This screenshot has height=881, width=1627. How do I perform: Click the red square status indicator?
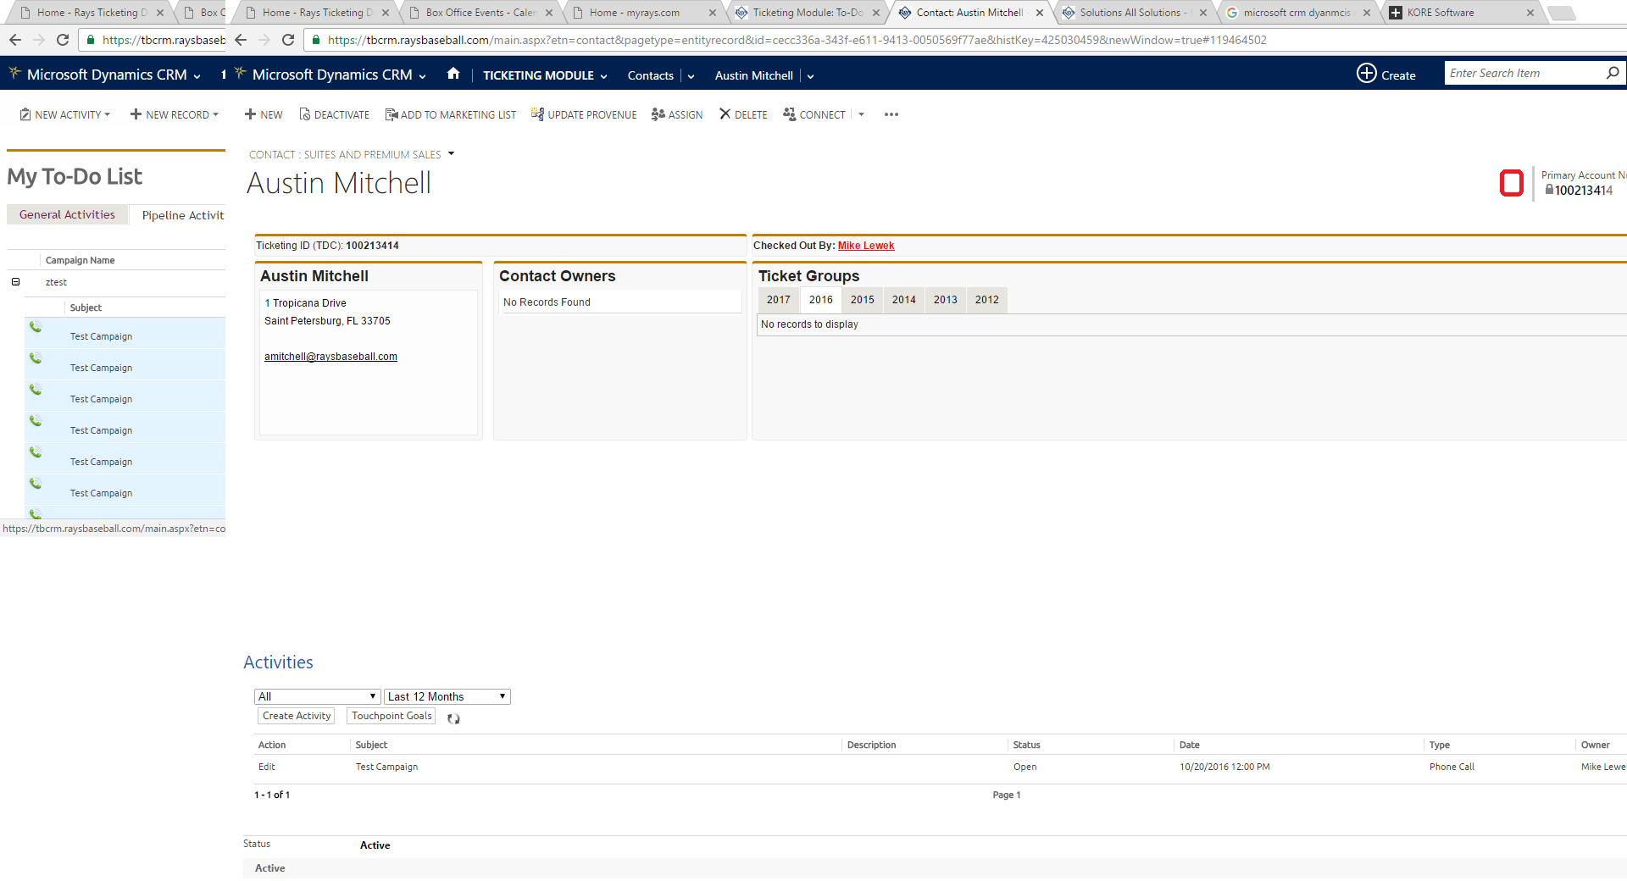1511,183
